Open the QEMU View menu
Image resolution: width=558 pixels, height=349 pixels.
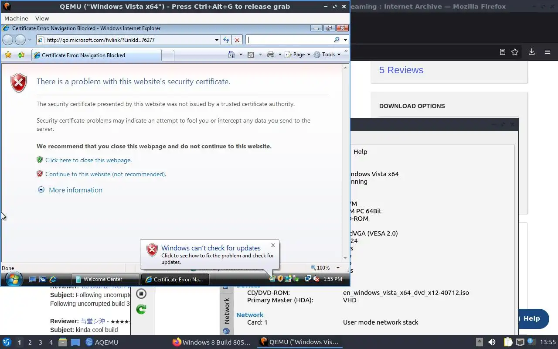point(42,18)
